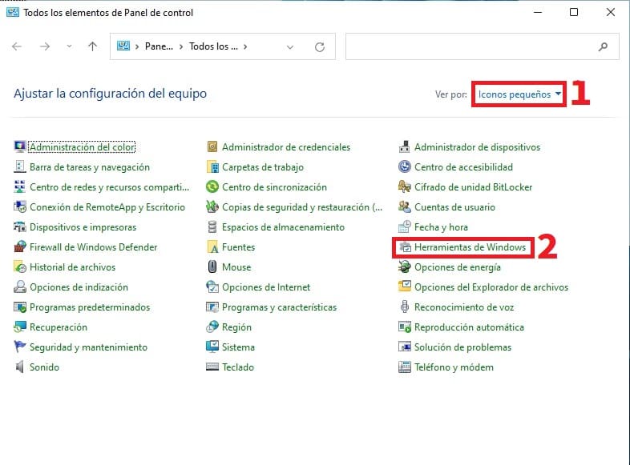The height and width of the screenshot is (465, 630).
Task: Open the recent locations arrow
Action: point(69,46)
